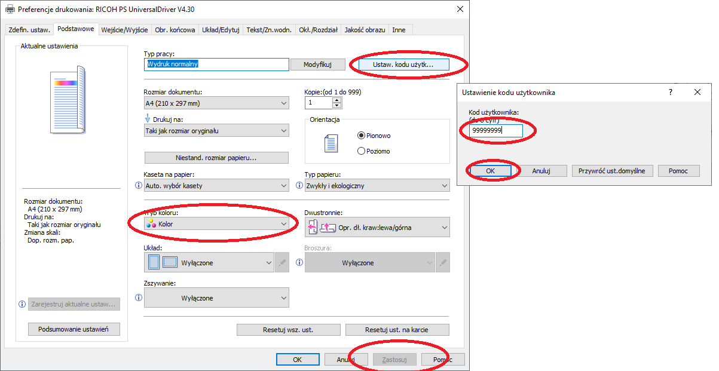719x371 pixels.
Task: Open the Zszywanie dropdown
Action: 216,298
